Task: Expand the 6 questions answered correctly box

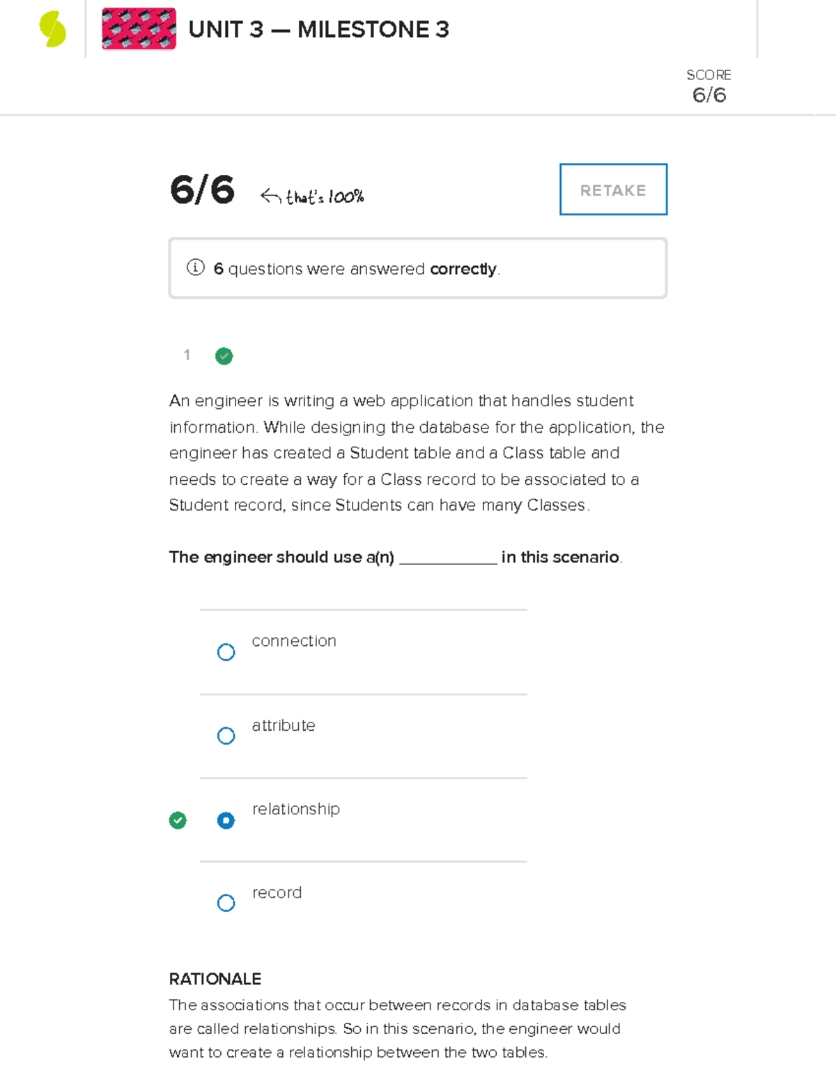Action: pos(417,268)
